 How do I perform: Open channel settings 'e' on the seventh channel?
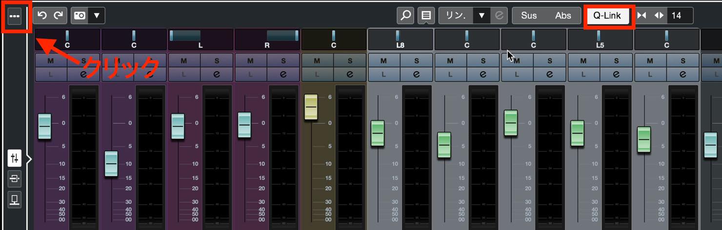coord(483,75)
